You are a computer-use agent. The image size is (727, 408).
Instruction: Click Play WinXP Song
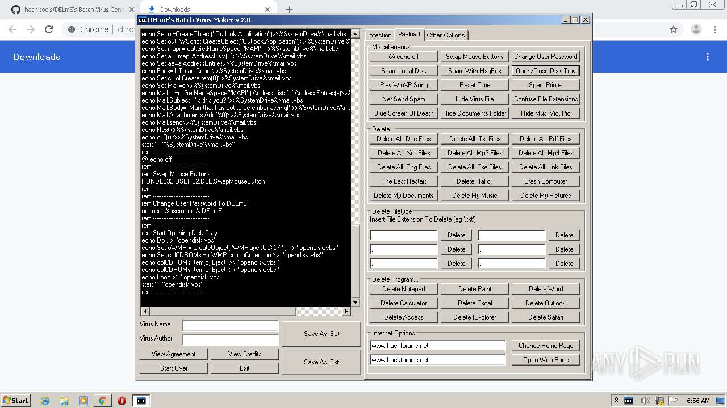point(404,85)
